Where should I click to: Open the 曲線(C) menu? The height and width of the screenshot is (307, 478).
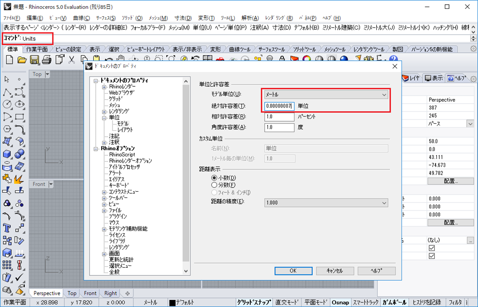click(x=81, y=18)
